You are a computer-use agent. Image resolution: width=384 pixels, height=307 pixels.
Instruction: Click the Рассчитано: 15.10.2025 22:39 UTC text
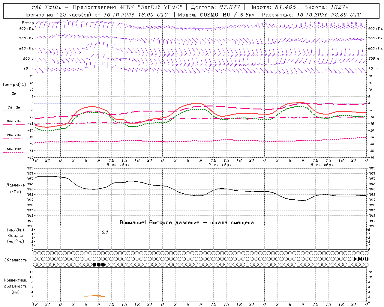311,15
